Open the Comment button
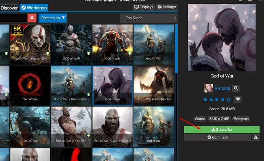 pos(217,138)
